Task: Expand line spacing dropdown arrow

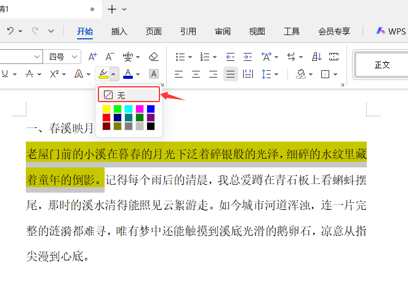Action: [x=276, y=74]
